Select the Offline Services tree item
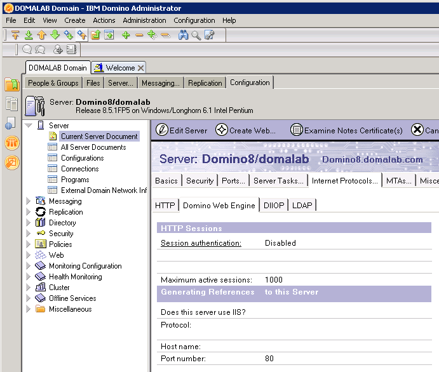This screenshot has height=372, width=439. (x=72, y=298)
